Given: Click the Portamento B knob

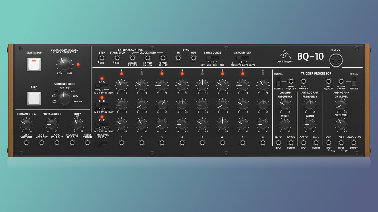Looking at the screenshot, I should 52,124.
